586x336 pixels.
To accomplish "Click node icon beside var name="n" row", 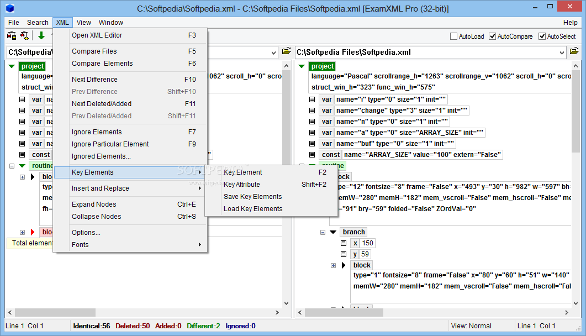I will [x=312, y=122].
